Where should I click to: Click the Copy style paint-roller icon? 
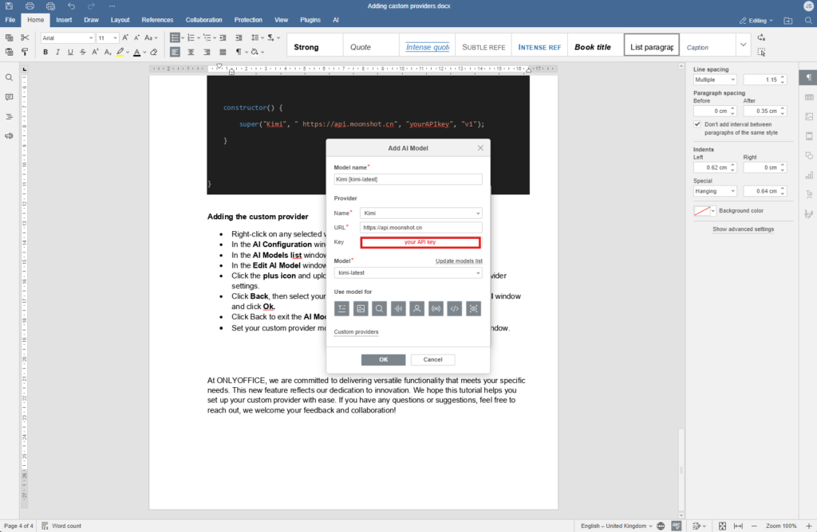tap(25, 52)
